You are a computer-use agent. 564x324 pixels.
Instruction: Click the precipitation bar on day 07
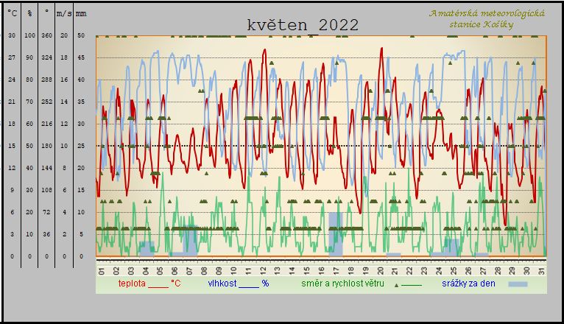189,244
